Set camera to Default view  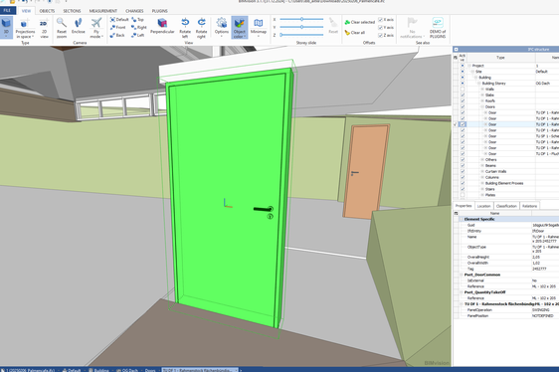pos(119,20)
